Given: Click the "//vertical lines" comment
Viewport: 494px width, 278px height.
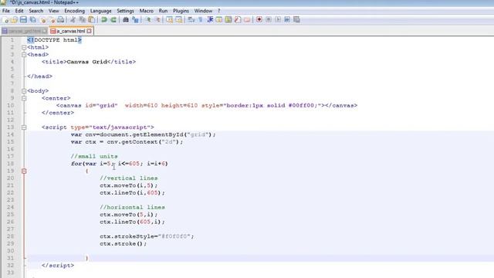Looking at the screenshot, I should [x=129, y=178].
